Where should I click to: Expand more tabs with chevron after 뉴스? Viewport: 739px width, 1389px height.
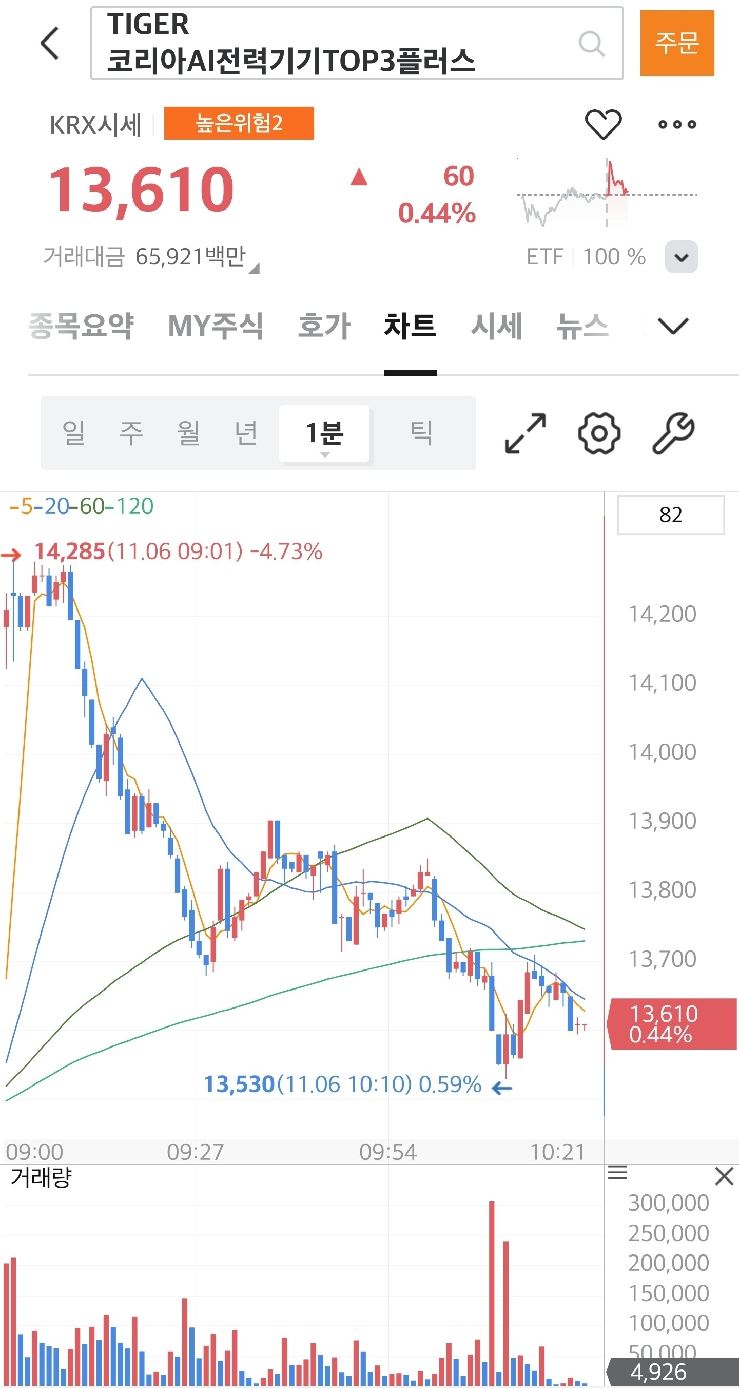[x=673, y=326]
